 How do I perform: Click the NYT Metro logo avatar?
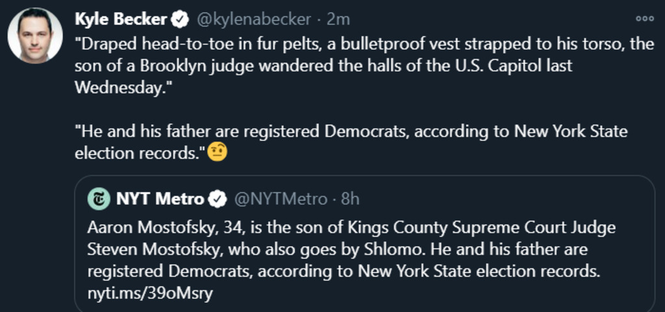pos(99,199)
